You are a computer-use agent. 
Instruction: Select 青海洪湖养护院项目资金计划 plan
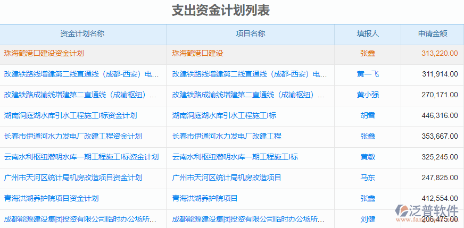[51, 198]
